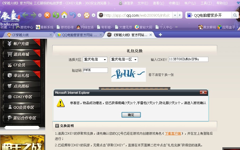Close the 《穿越火线》官方网站 tab

151,35
